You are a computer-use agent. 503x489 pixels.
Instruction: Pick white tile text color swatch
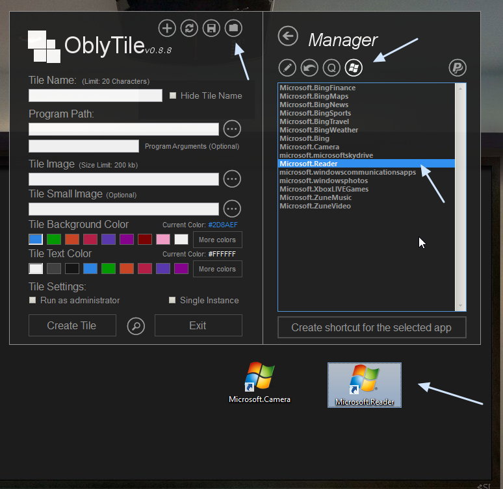[x=36, y=268]
